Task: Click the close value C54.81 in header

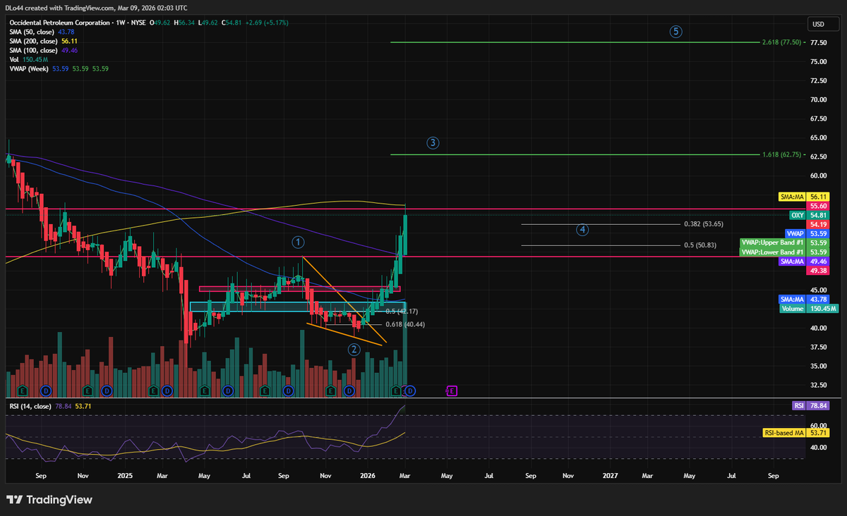Action: pyautogui.click(x=232, y=23)
